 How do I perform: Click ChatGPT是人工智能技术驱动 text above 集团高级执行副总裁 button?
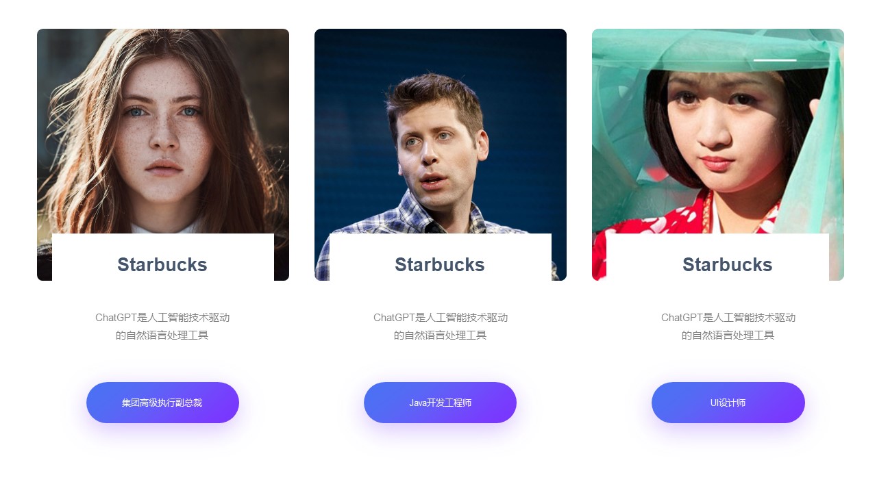162,318
